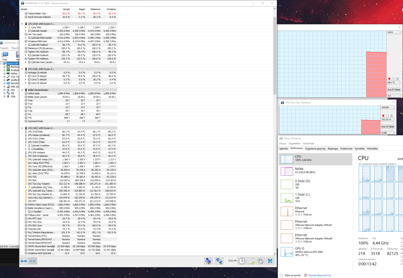Image resolution: width=403 pixels, height=278 pixels.
Task: Click darker blue grid color swatch in temperature graph
Action: point(398,79)
